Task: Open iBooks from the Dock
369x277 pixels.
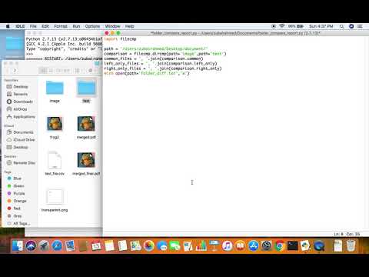Action: click(x=241, y=245)
